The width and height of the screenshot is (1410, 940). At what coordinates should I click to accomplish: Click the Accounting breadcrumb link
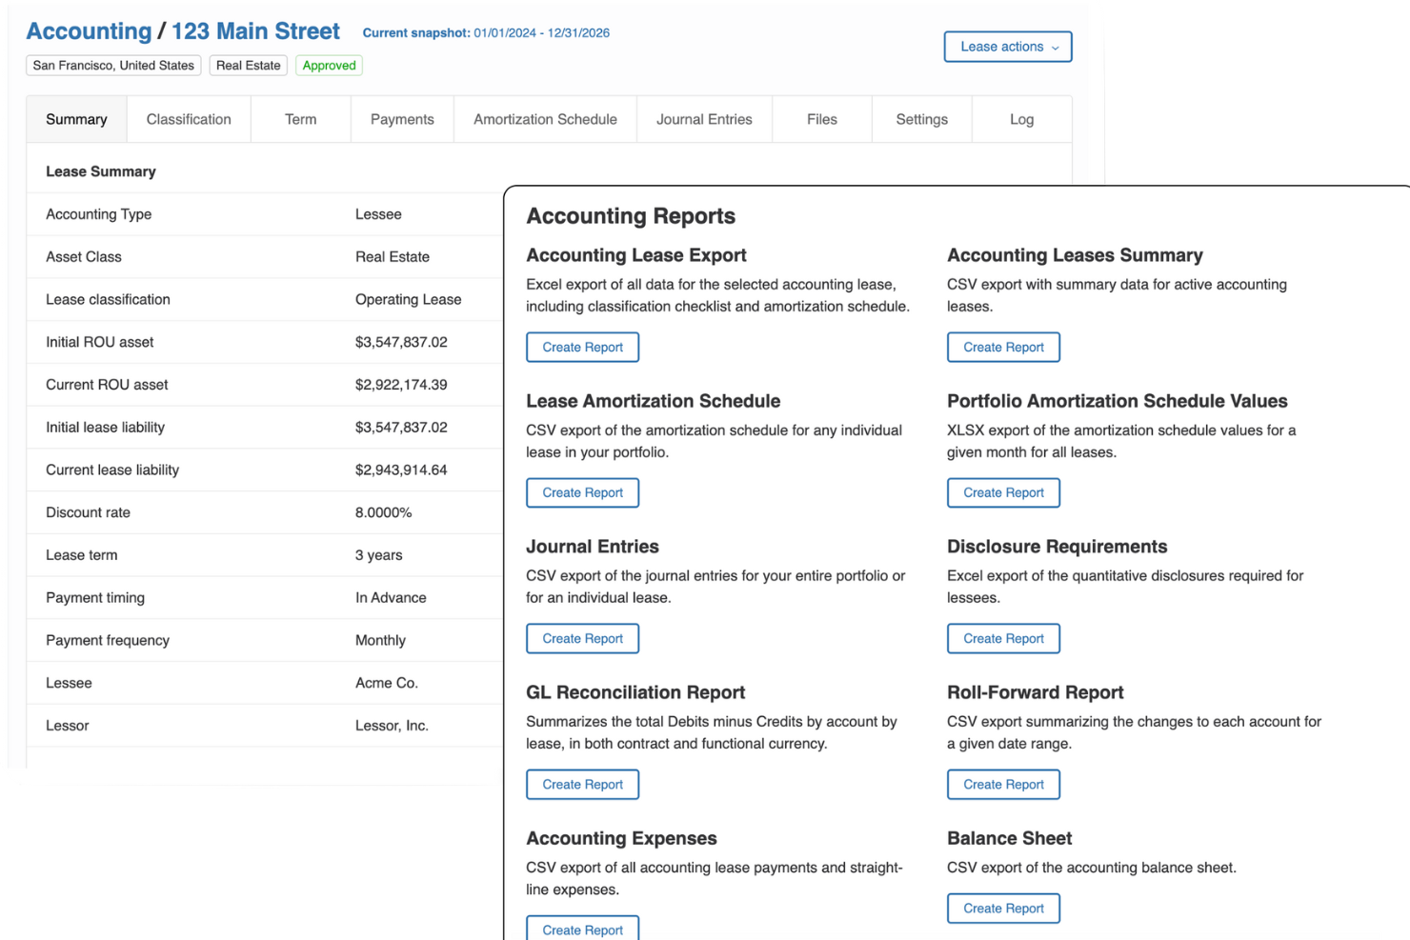[89, 31]
